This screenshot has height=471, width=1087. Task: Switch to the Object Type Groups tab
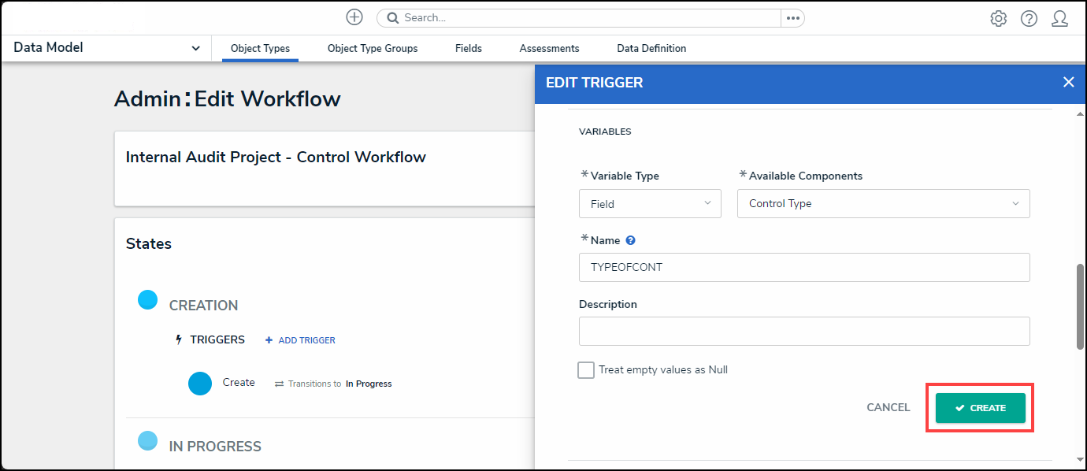point(373,49)
